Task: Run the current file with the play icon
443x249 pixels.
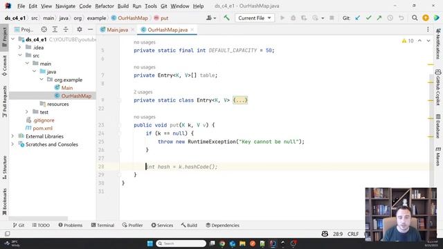Action: click(282, 18)
